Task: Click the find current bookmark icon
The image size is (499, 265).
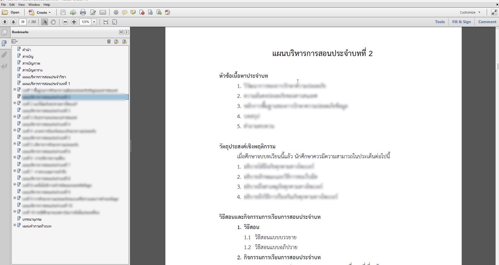Action: pyautogui.click(x=125, y=41)
